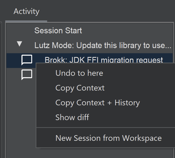Click the separator line above New Session item

pos(105,128)
